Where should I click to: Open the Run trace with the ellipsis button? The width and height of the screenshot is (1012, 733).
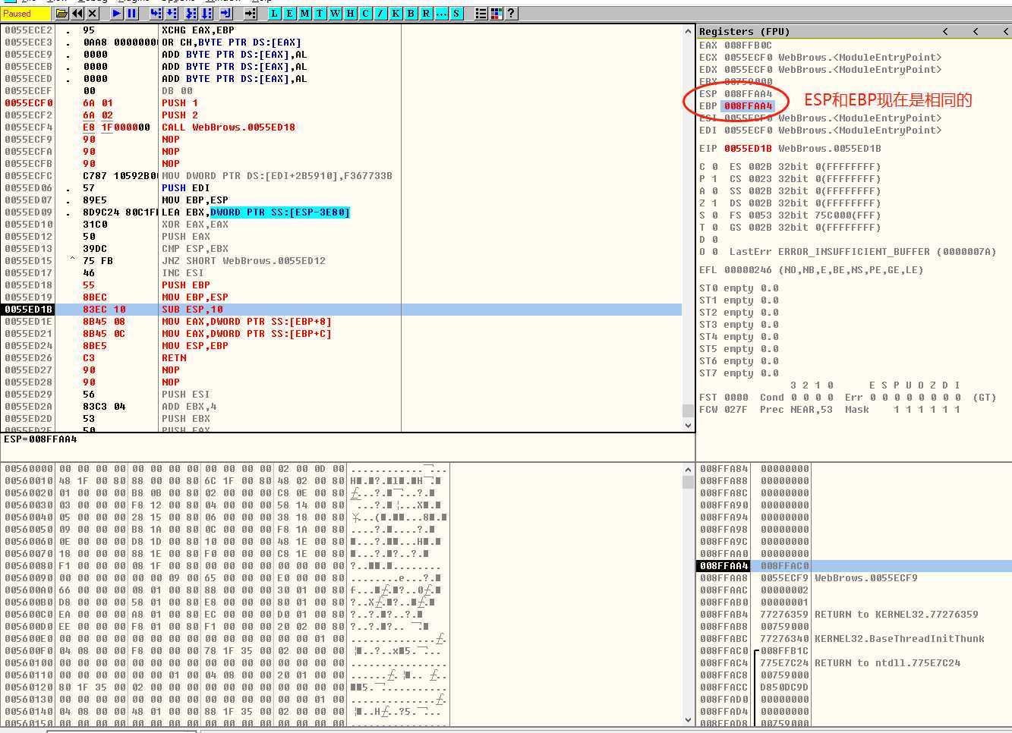click(441, 14)
